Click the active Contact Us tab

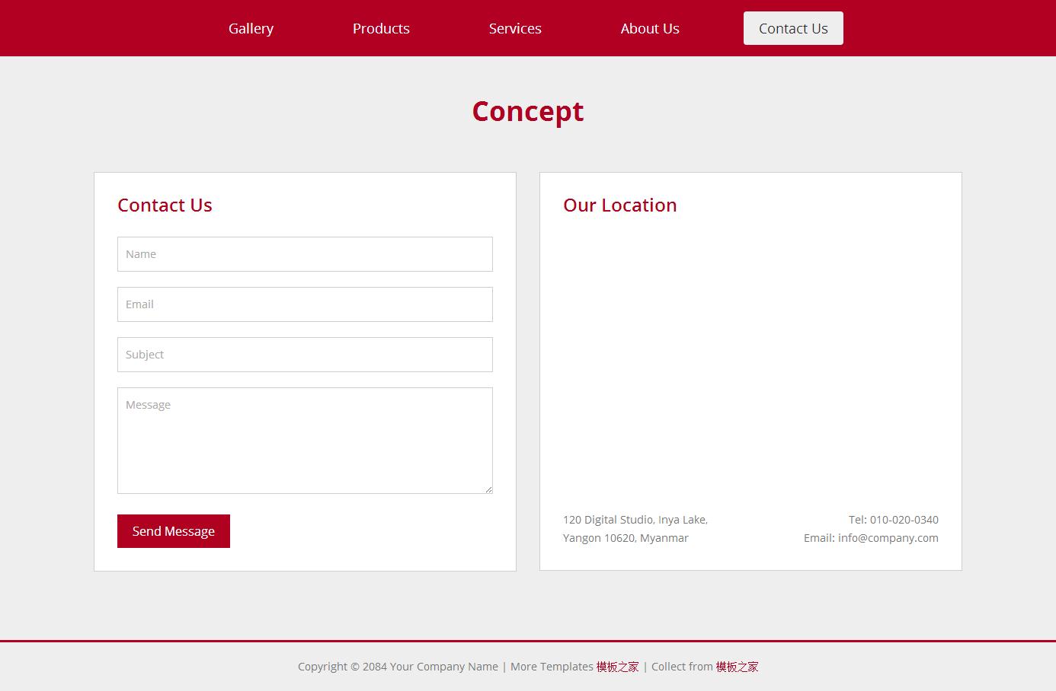[x=792, y=28]
